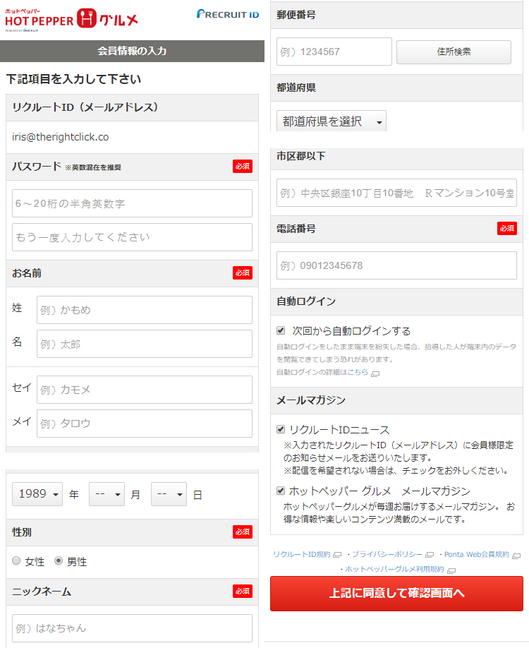Screen dimensions: 529x648
Task: Click external link icon after Ponta Web会員規約
Action: coord(516,556)
